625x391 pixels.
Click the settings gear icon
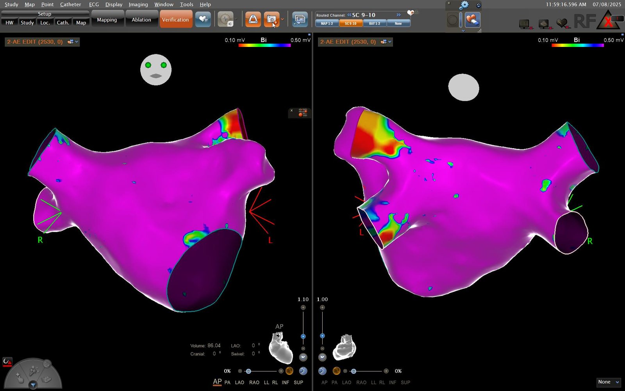[464, 5]
